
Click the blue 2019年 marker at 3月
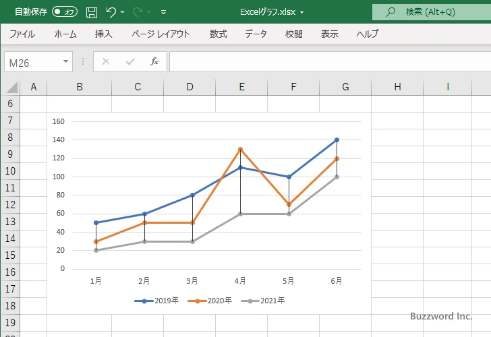[193, 195]
